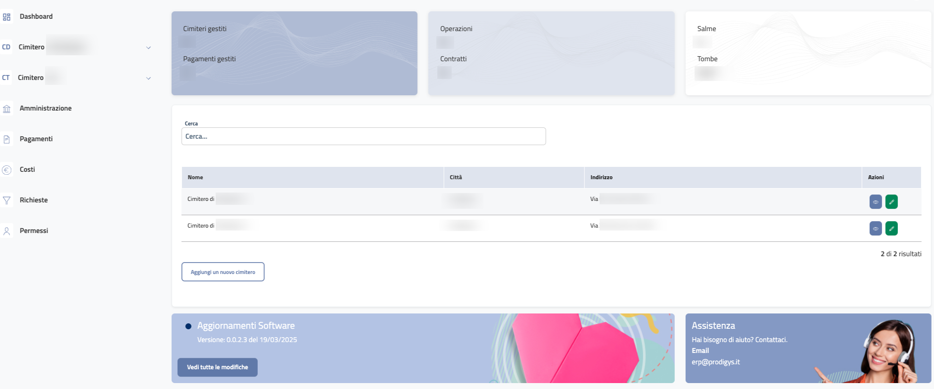Click the Nome column header

coord(195,178)
